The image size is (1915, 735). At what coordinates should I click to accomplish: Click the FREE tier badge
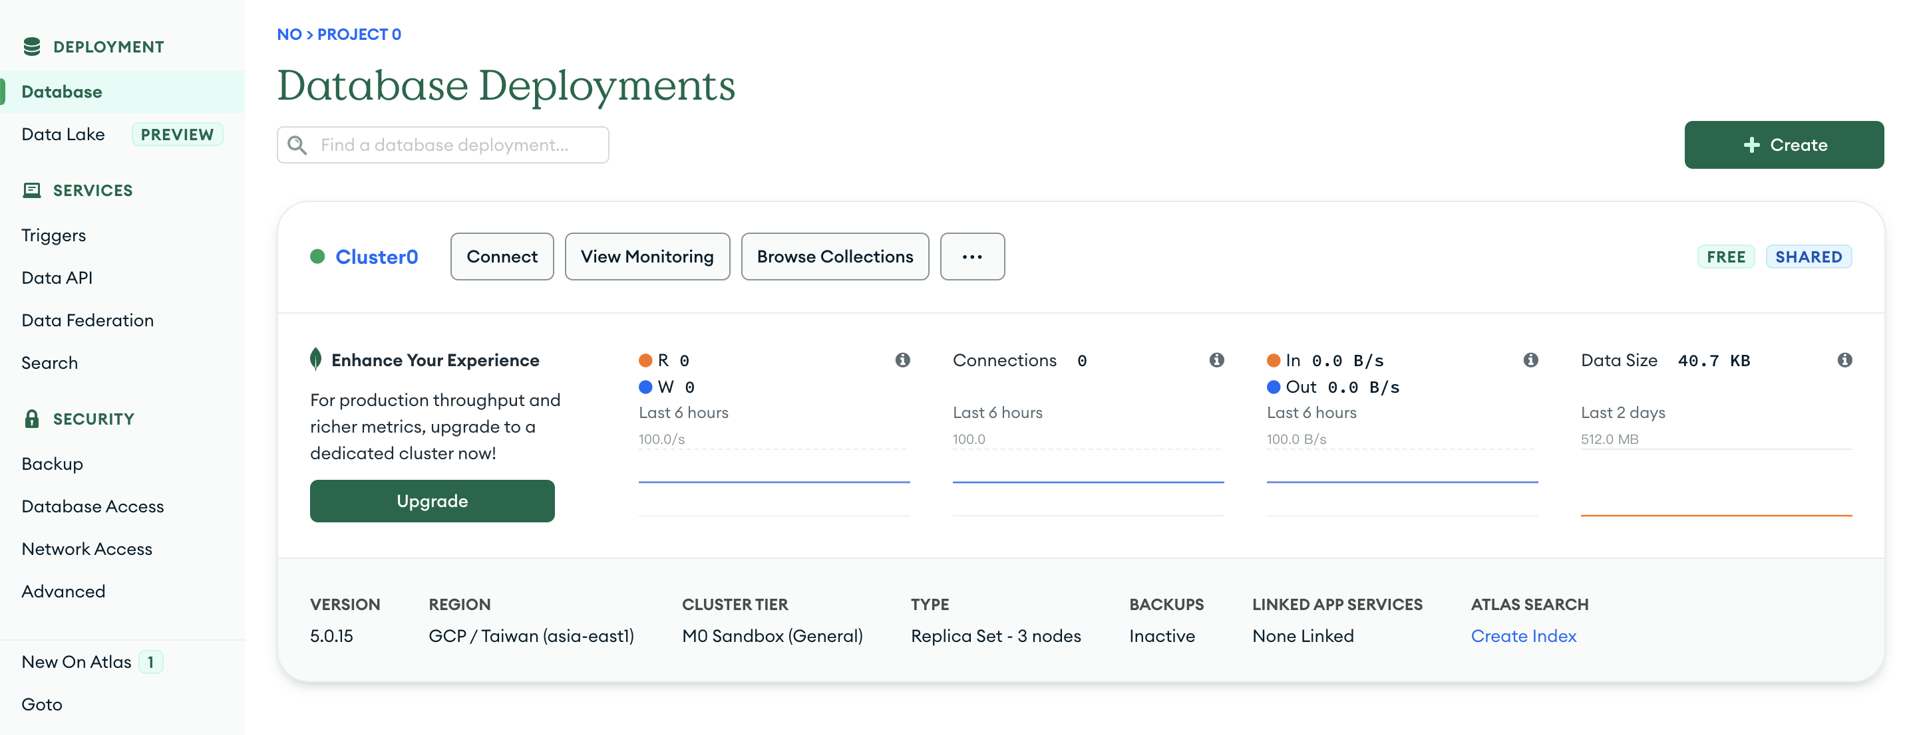click(x=1725, y=257)
